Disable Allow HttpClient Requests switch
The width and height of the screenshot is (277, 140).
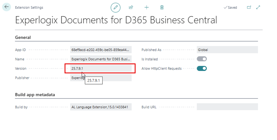point(202,68)
